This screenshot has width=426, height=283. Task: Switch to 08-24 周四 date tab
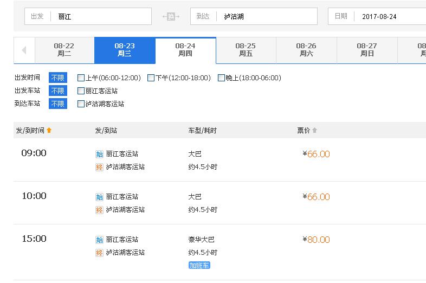(x=185, y=50)
